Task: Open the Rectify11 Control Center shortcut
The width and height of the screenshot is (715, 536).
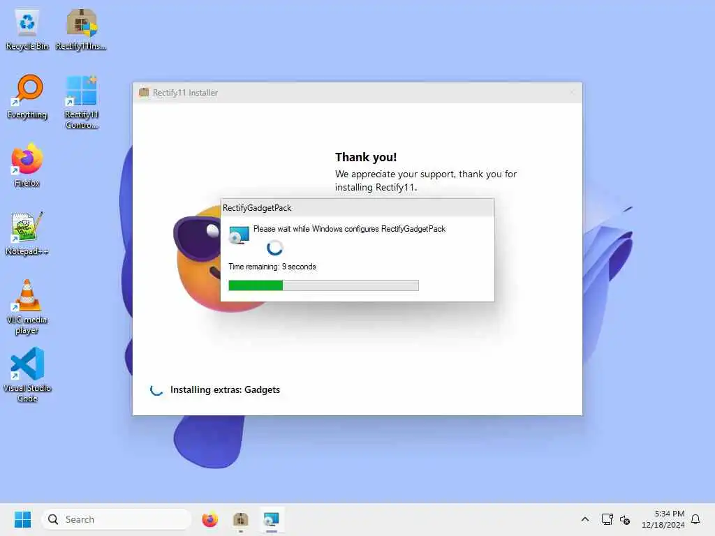Action: (x=81, y=102)
